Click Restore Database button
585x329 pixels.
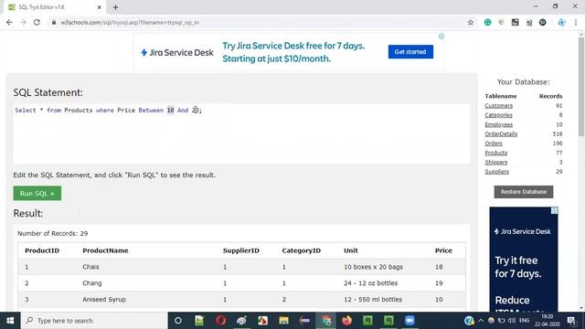[x=524, y=192]
